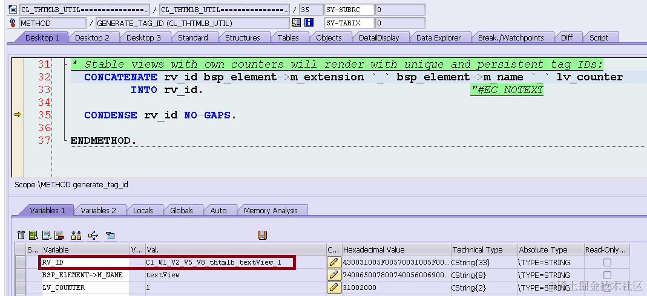Select the Auto tab
647x296 pixels.
[218, 210]
